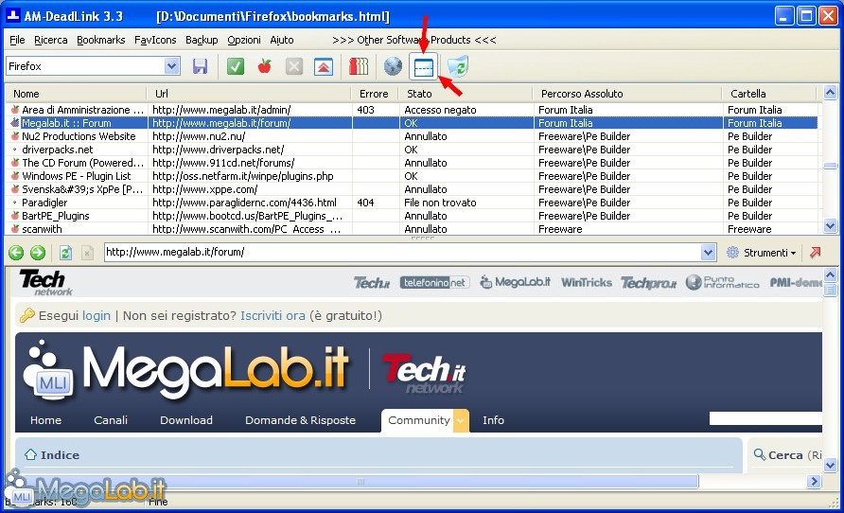Click Other Software Products menu link
Image resolution: width=844 pixels, height=513 pixels.
click(413, 40)
